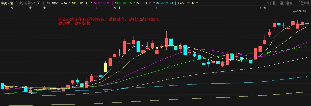Click yellow up arrow after MA10
Viewport: 311px width, 106px height.
tap(91, 3)
